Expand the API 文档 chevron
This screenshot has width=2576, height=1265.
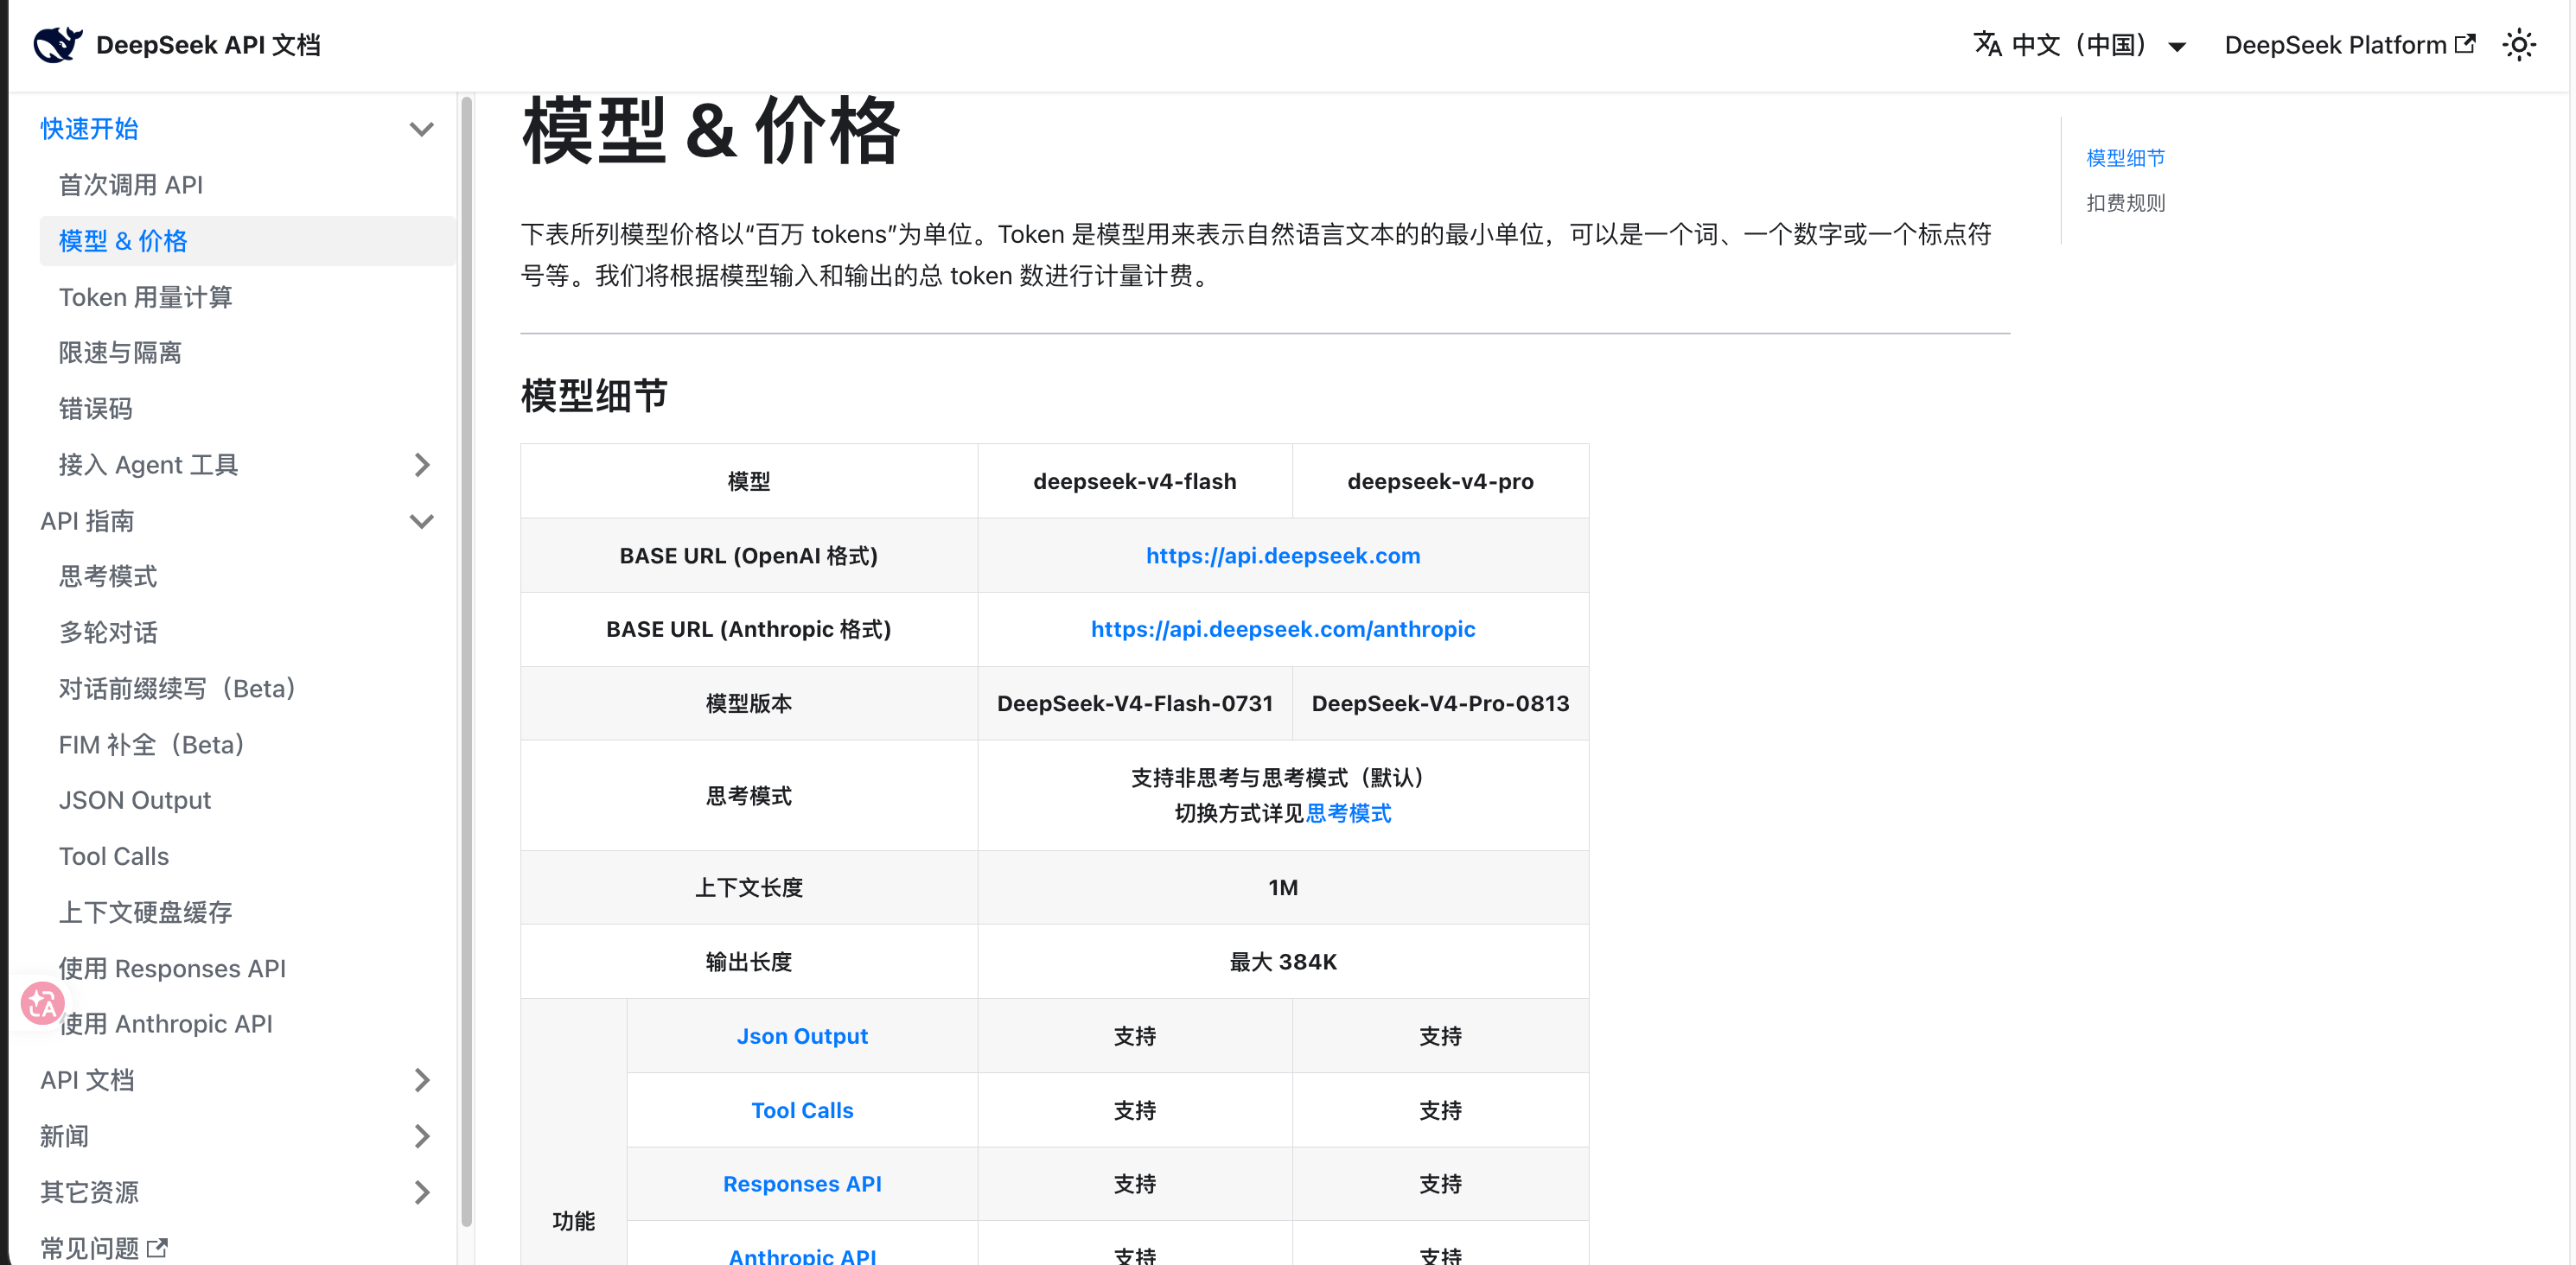tap(422, 1080)
